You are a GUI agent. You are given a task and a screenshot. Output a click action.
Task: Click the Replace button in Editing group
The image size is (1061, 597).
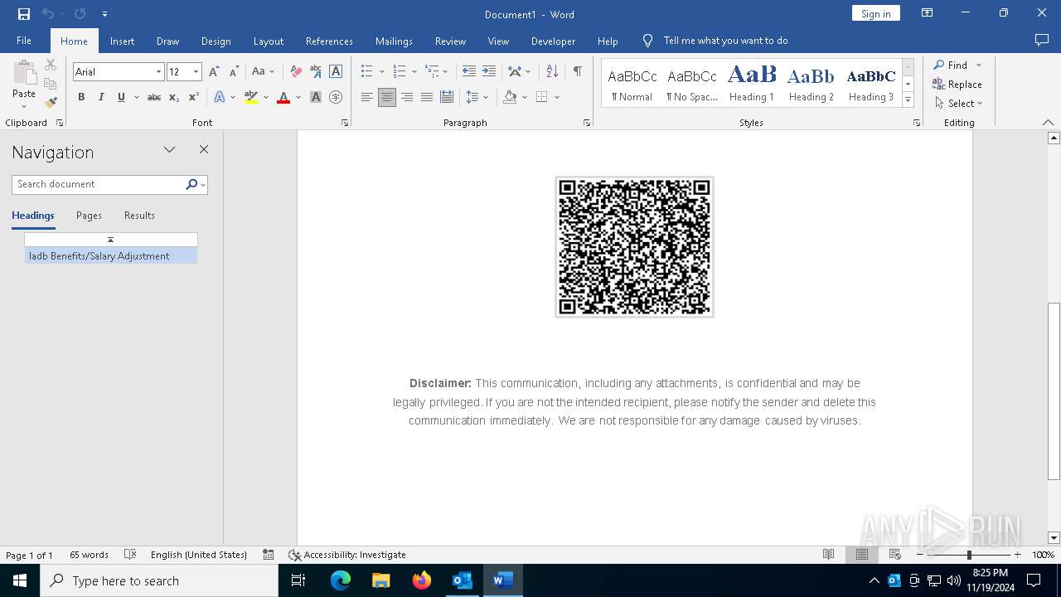(957, 84)
